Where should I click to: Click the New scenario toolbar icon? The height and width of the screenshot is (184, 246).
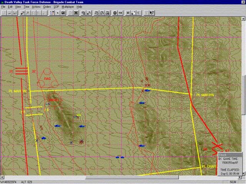point(3,13)
